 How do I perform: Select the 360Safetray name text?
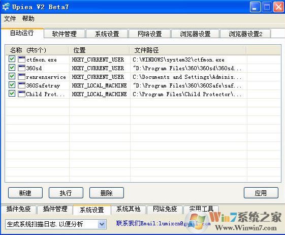(43, 85)
